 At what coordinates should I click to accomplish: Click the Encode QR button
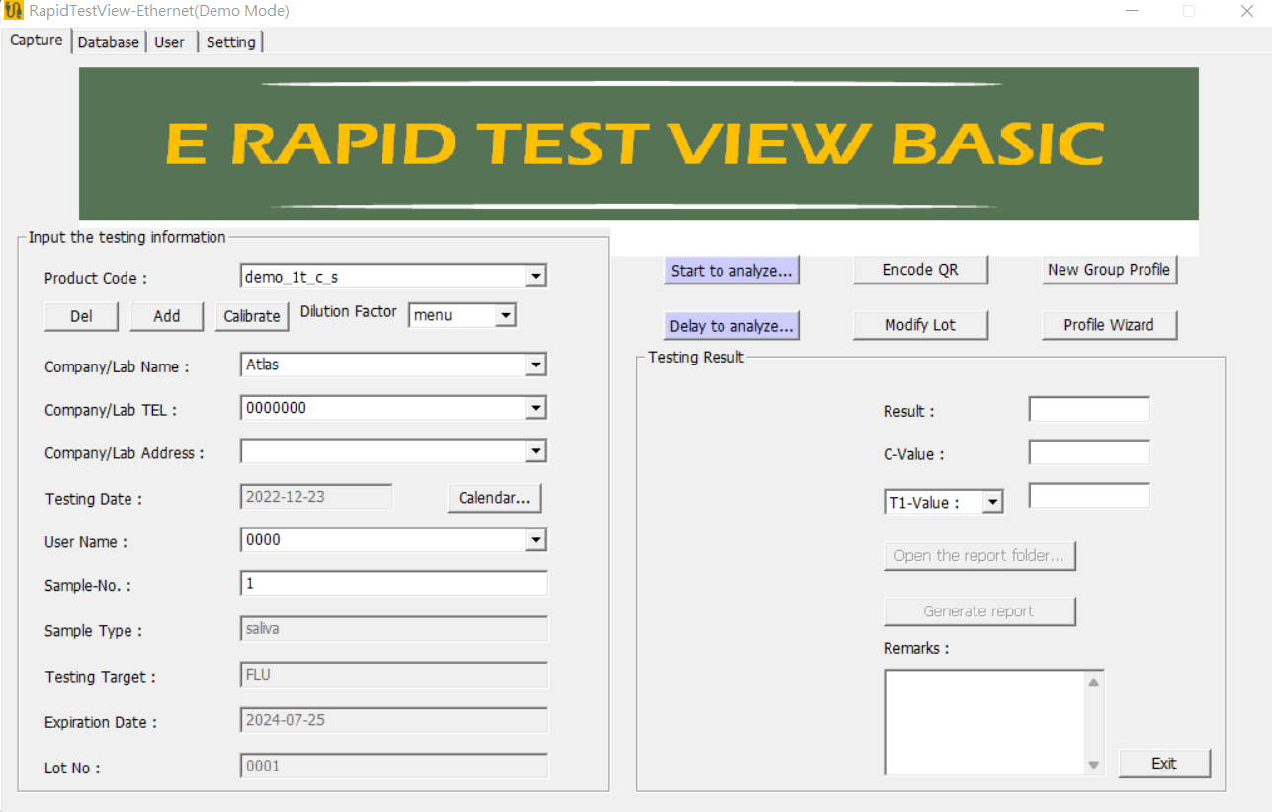pyautogui.click(x=920, y=270)
